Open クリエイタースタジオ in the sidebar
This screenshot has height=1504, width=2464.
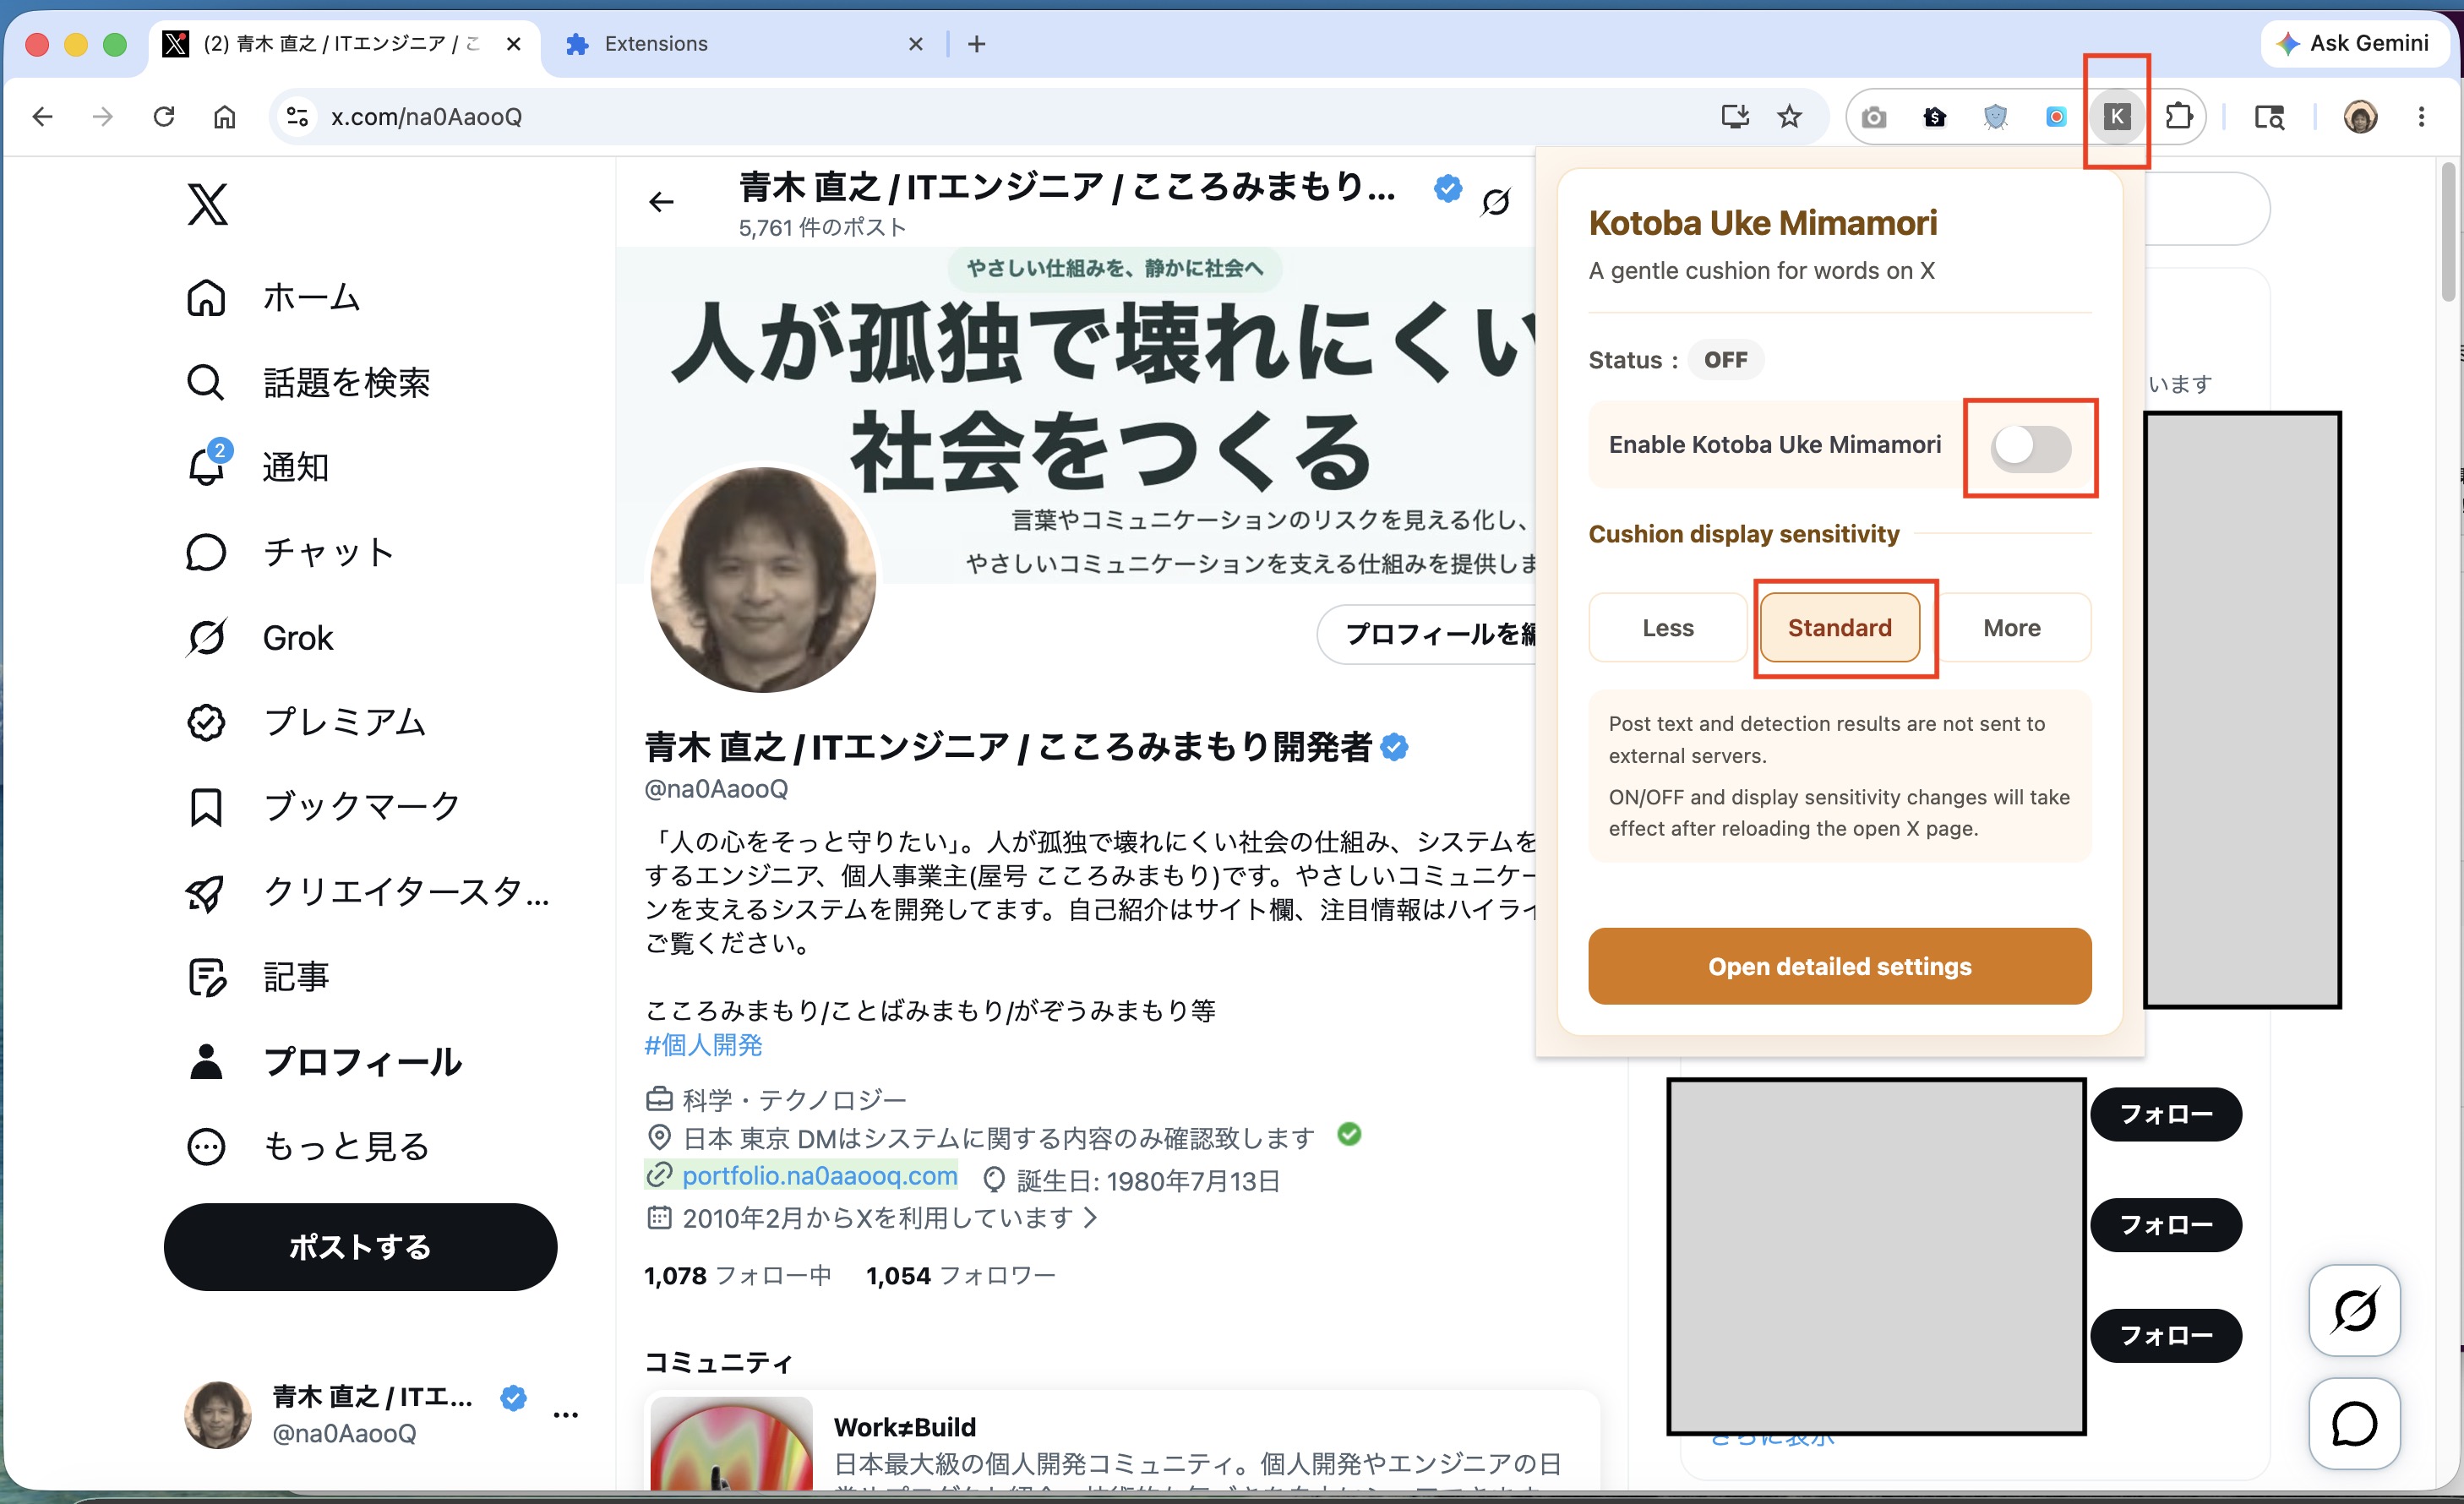pyautogui.click(x=368, y=892)
